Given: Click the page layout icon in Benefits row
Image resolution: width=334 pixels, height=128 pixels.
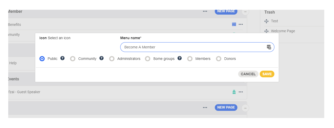Looking at the screenshot, I should point(234,25).
